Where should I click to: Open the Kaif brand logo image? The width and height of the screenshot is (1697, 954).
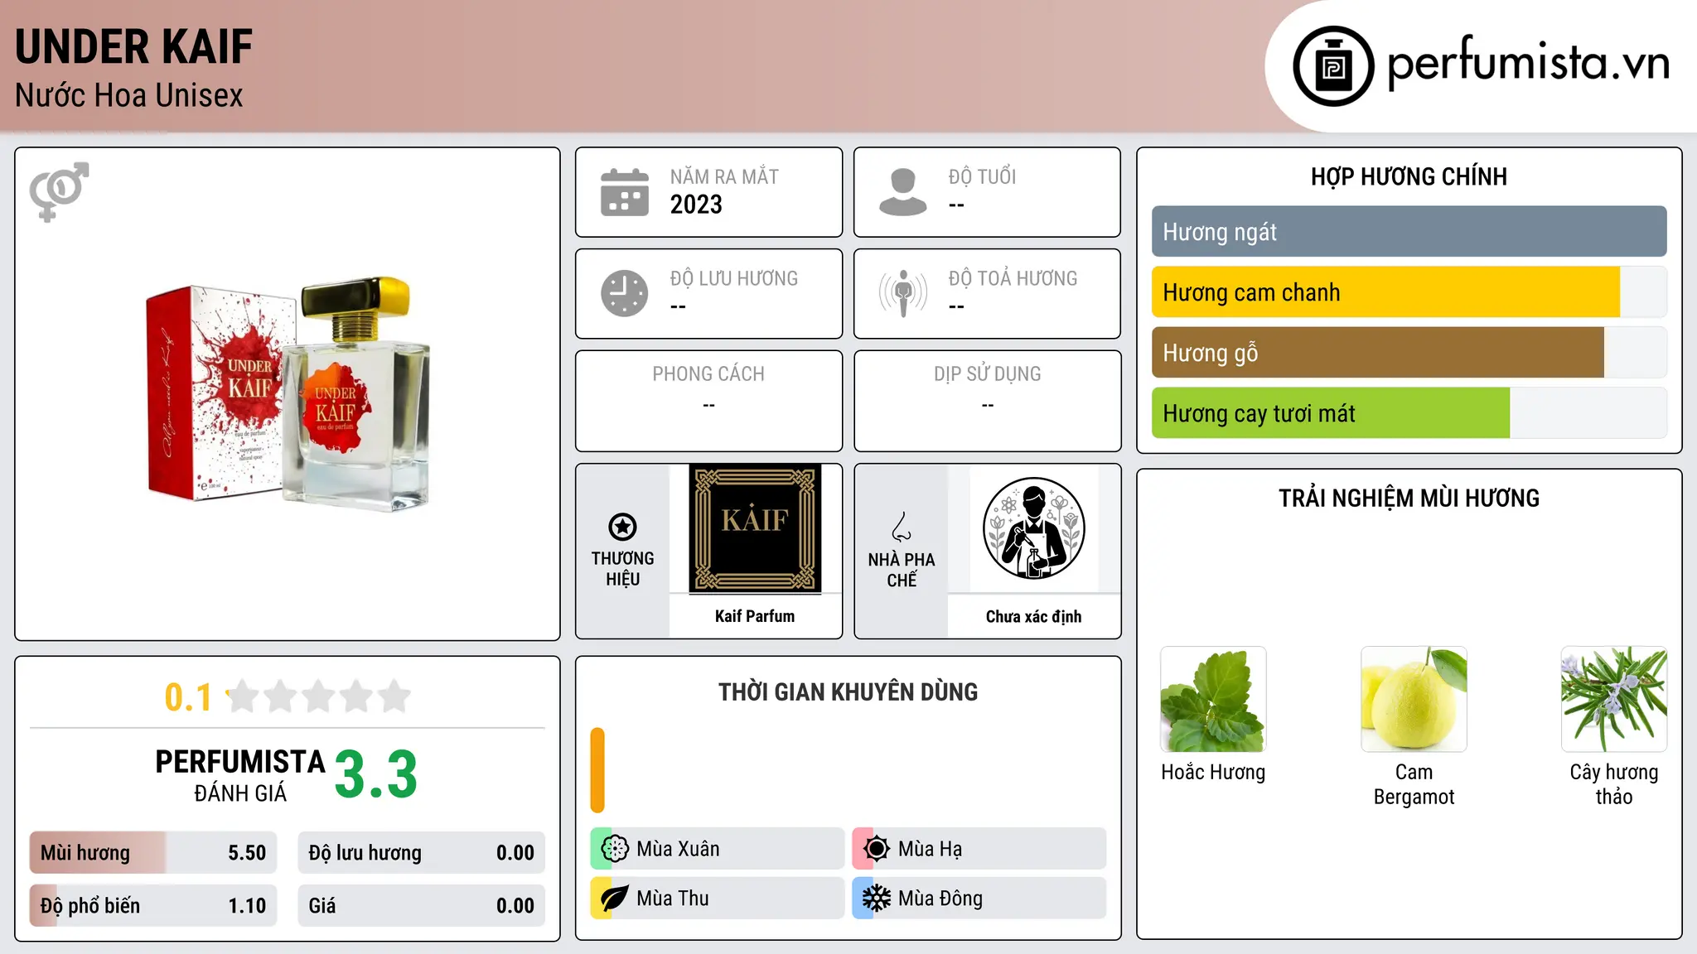tap(755, 528)
